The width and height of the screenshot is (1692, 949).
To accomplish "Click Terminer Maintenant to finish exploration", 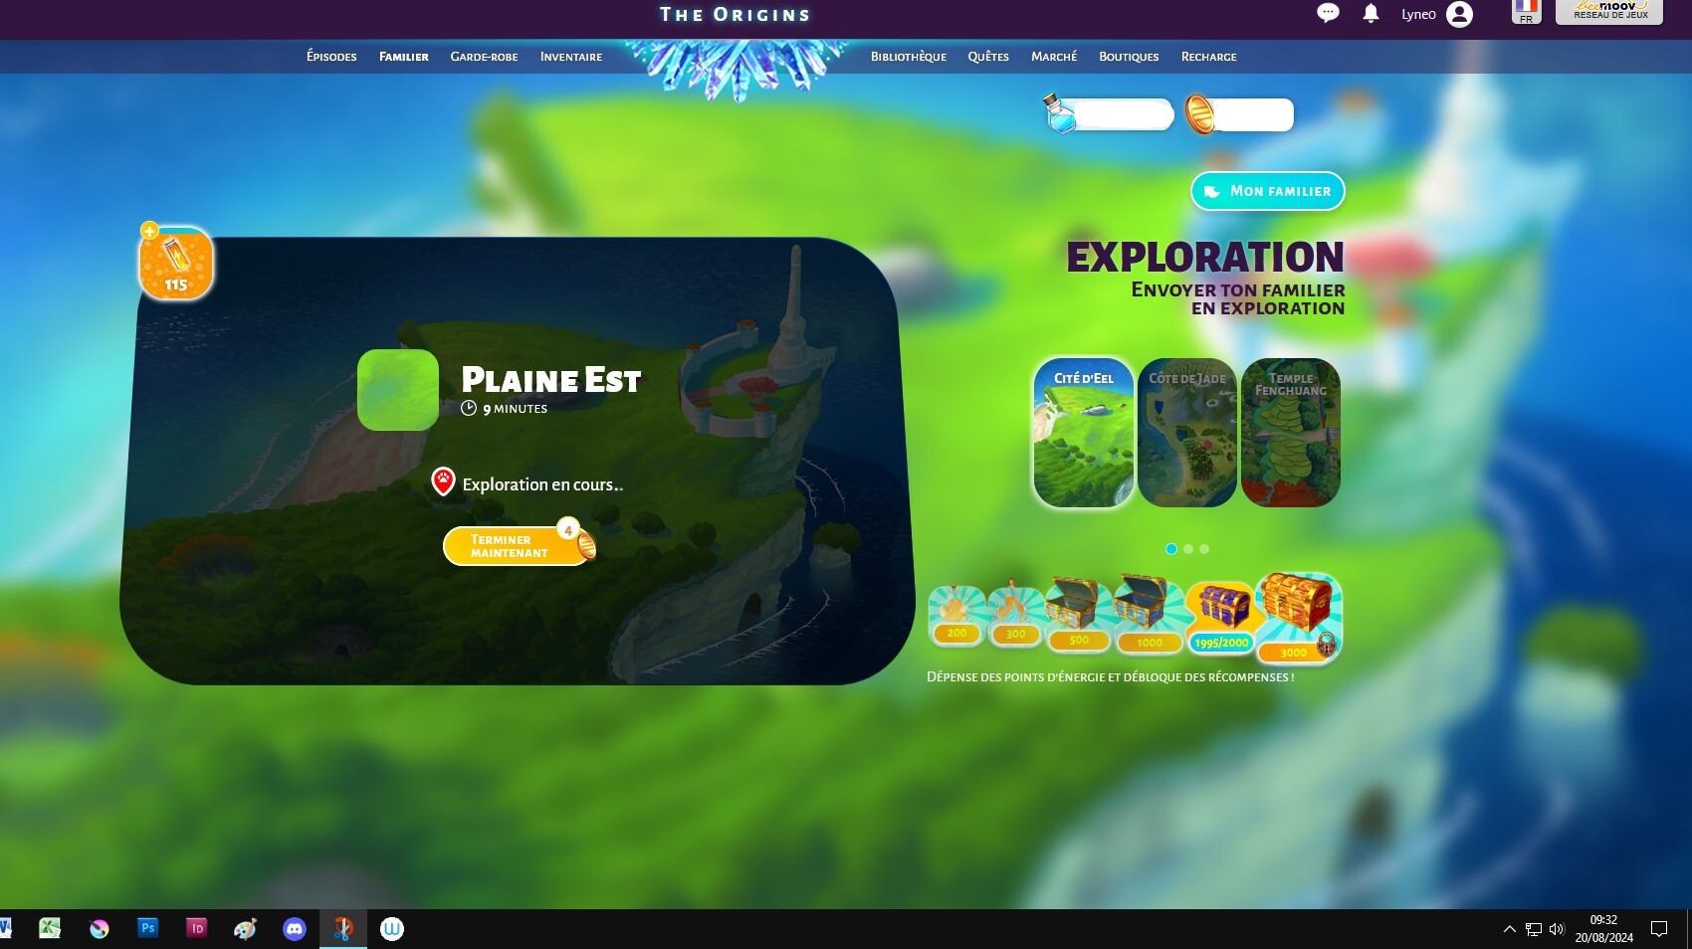I will (517, 546).
